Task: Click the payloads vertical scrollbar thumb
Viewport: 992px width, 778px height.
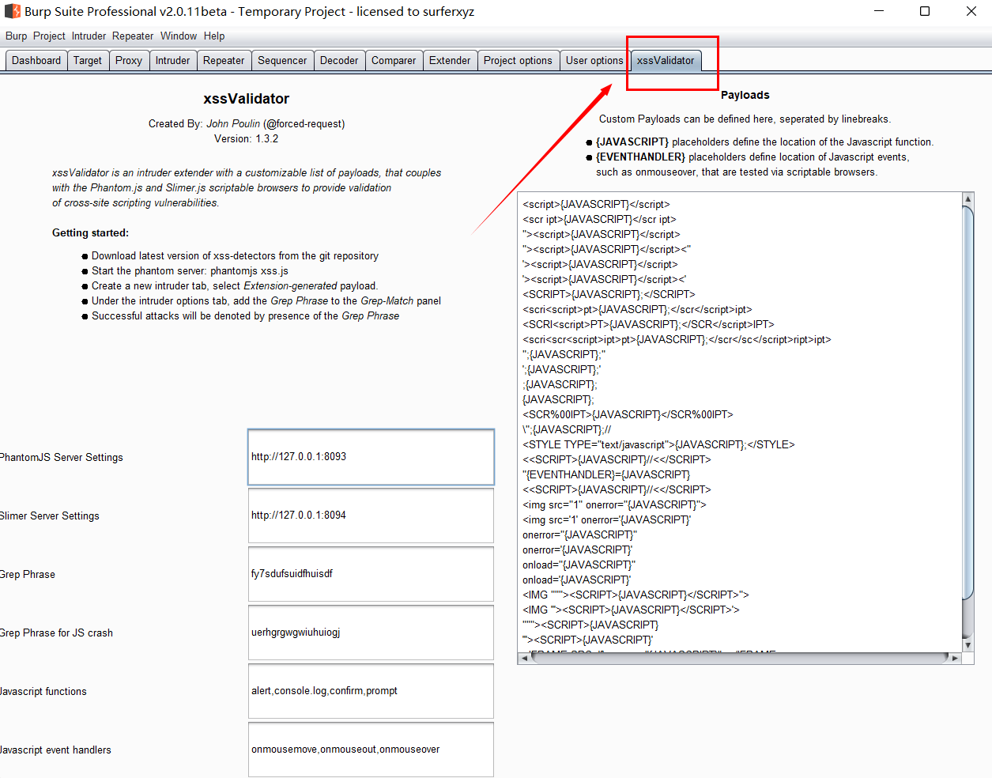Action: click(x=967, y=402)
